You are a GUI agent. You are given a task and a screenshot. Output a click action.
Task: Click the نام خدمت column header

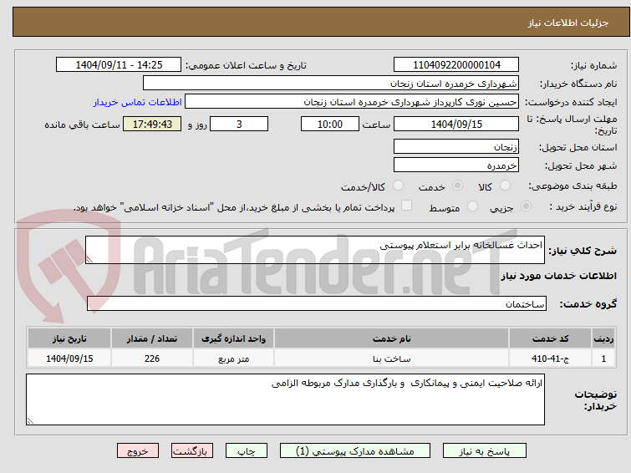pyautogui.click(x=392, y=338)
